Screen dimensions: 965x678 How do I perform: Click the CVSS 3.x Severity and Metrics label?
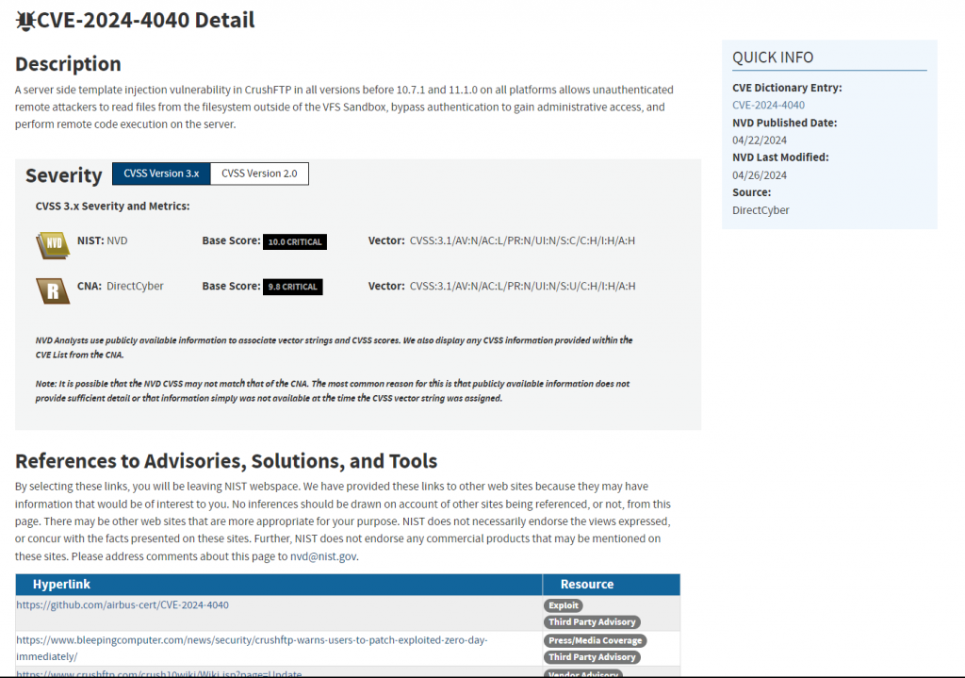113,207
